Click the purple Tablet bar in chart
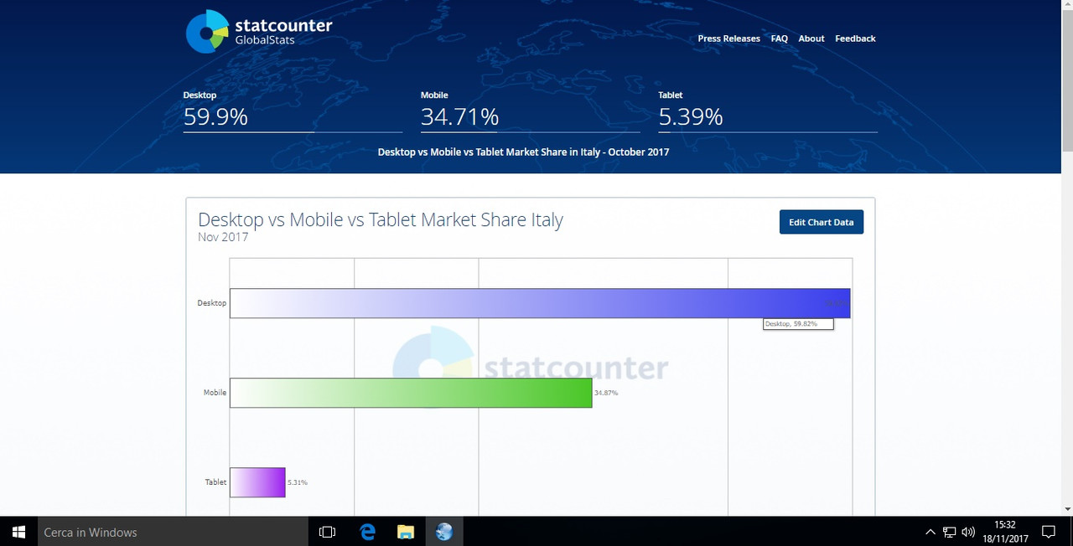 tap(257, 482)
